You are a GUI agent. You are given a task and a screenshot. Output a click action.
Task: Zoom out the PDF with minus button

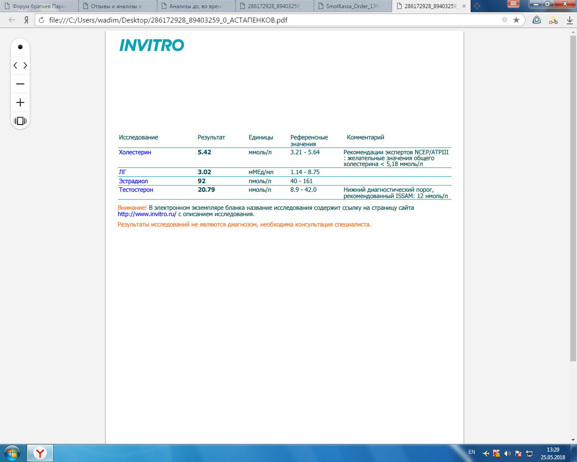[x=20, y=84]
